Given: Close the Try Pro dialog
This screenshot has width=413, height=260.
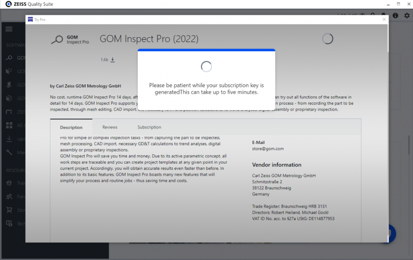Looking at the screenshot, I should tap(384, 19).
